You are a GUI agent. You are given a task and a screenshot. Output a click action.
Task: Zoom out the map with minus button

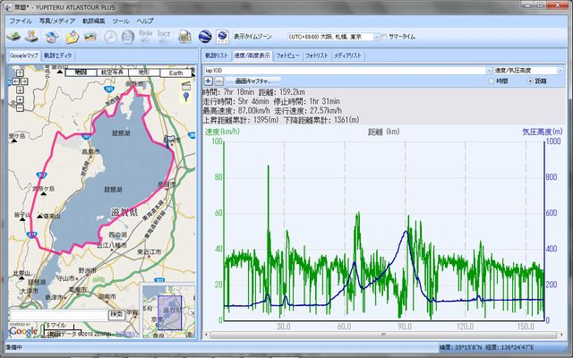20,108
